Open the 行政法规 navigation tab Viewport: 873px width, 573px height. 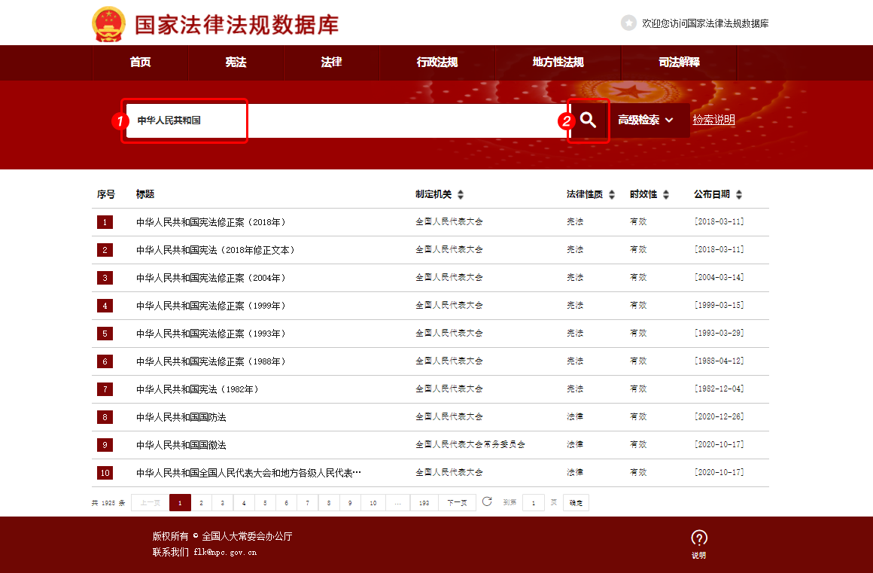[437, 62]
